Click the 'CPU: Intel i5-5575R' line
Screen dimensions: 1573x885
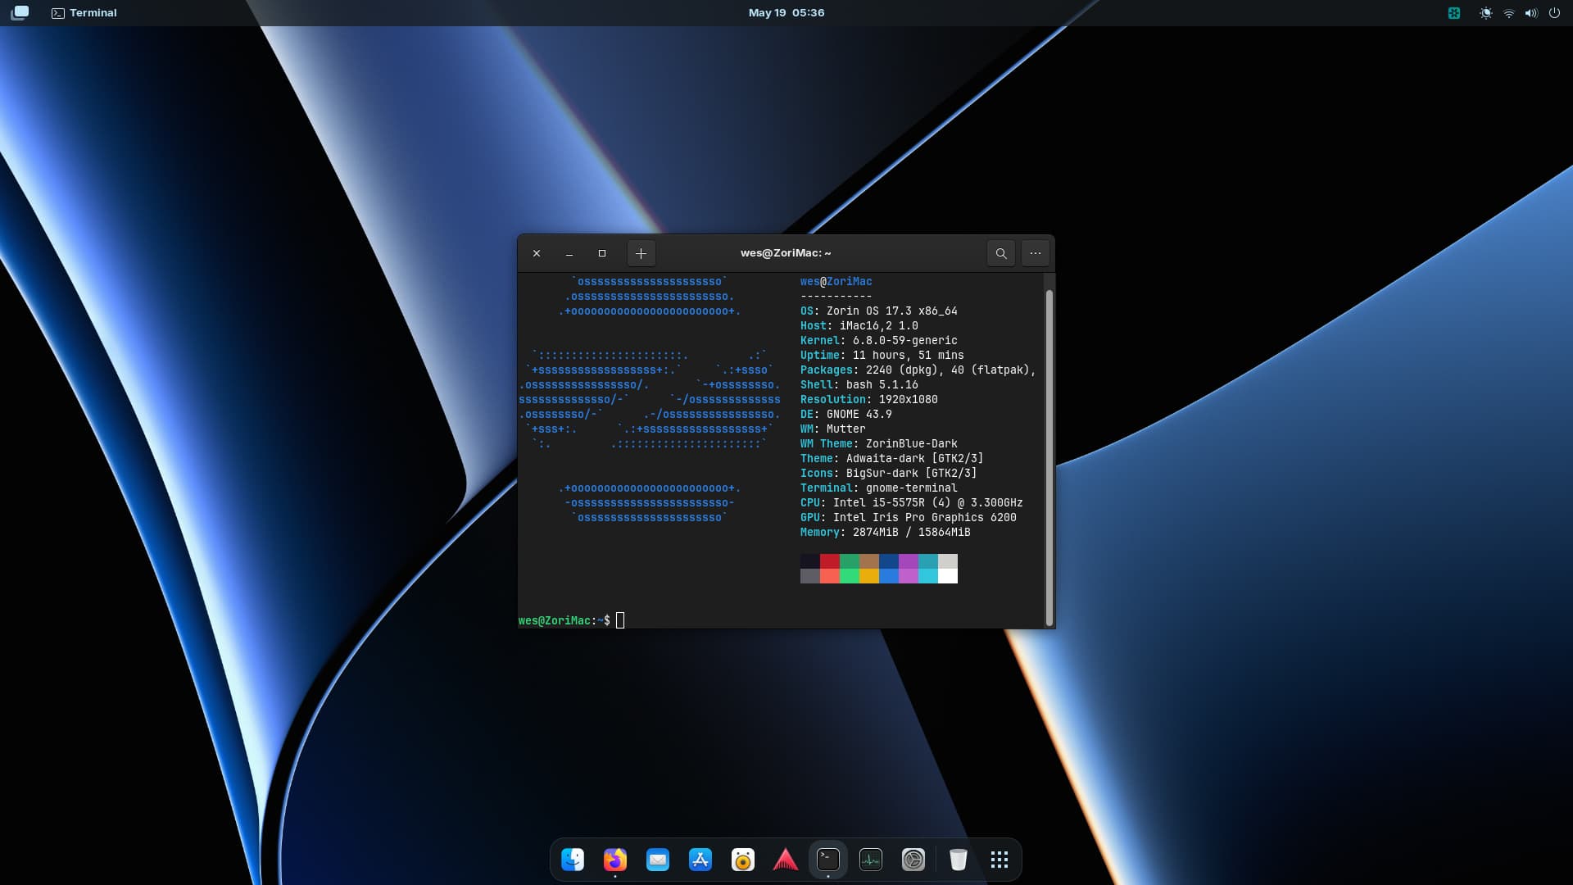[x=912, y=502]
